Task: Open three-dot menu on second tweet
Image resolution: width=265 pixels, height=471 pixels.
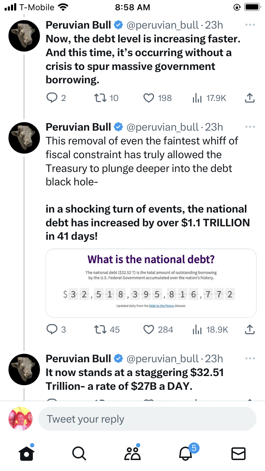Action: (250, 127)
